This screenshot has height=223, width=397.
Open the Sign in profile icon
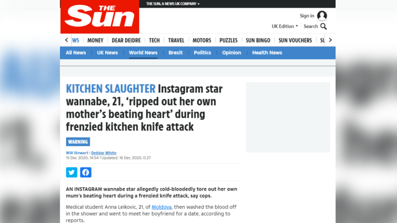coord(322,16)
